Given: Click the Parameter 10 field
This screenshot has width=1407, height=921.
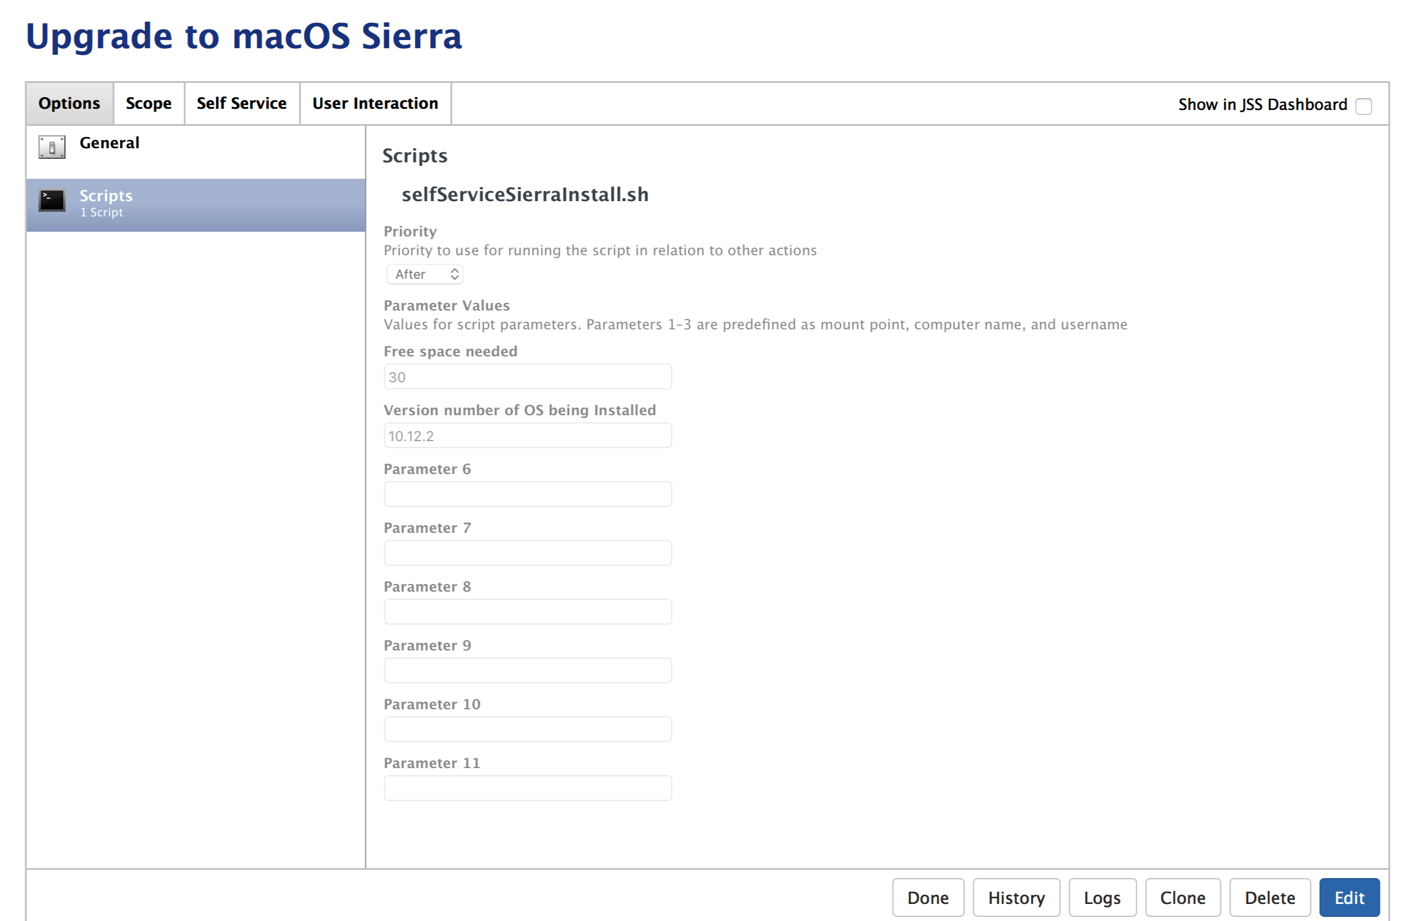Looking at the screenshot, I should point(527,729).
